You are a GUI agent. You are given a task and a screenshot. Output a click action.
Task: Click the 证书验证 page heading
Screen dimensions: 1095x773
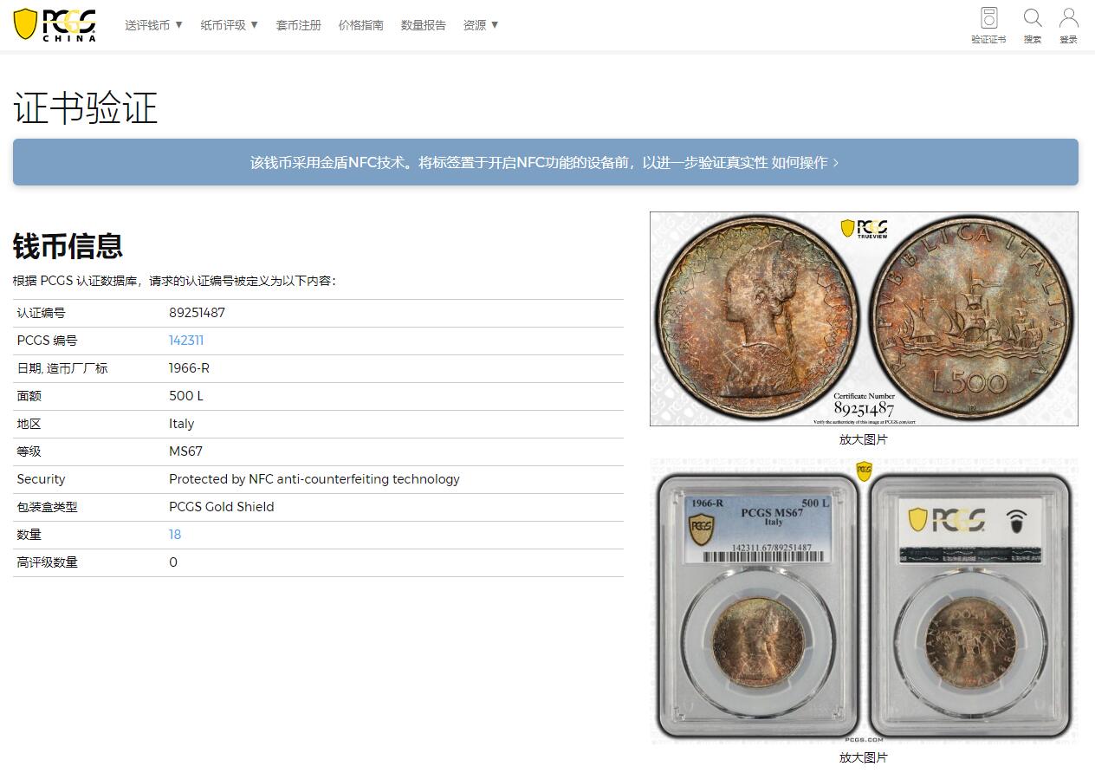coord(85,108)
